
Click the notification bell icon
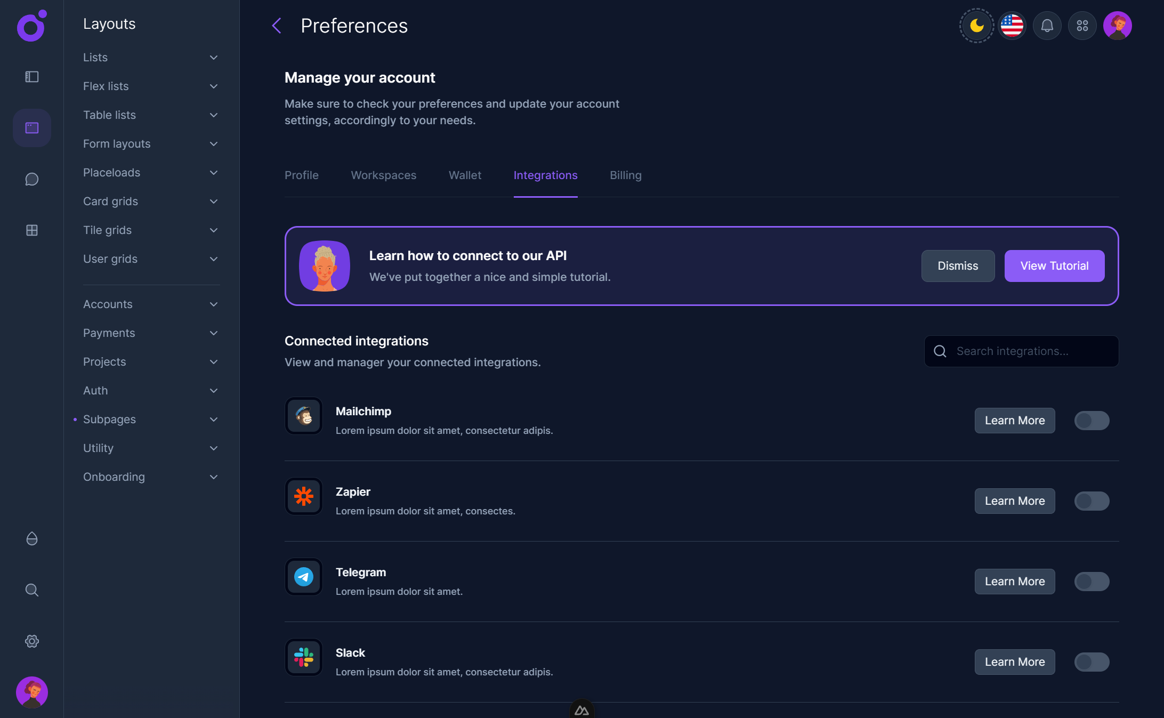1047,25
